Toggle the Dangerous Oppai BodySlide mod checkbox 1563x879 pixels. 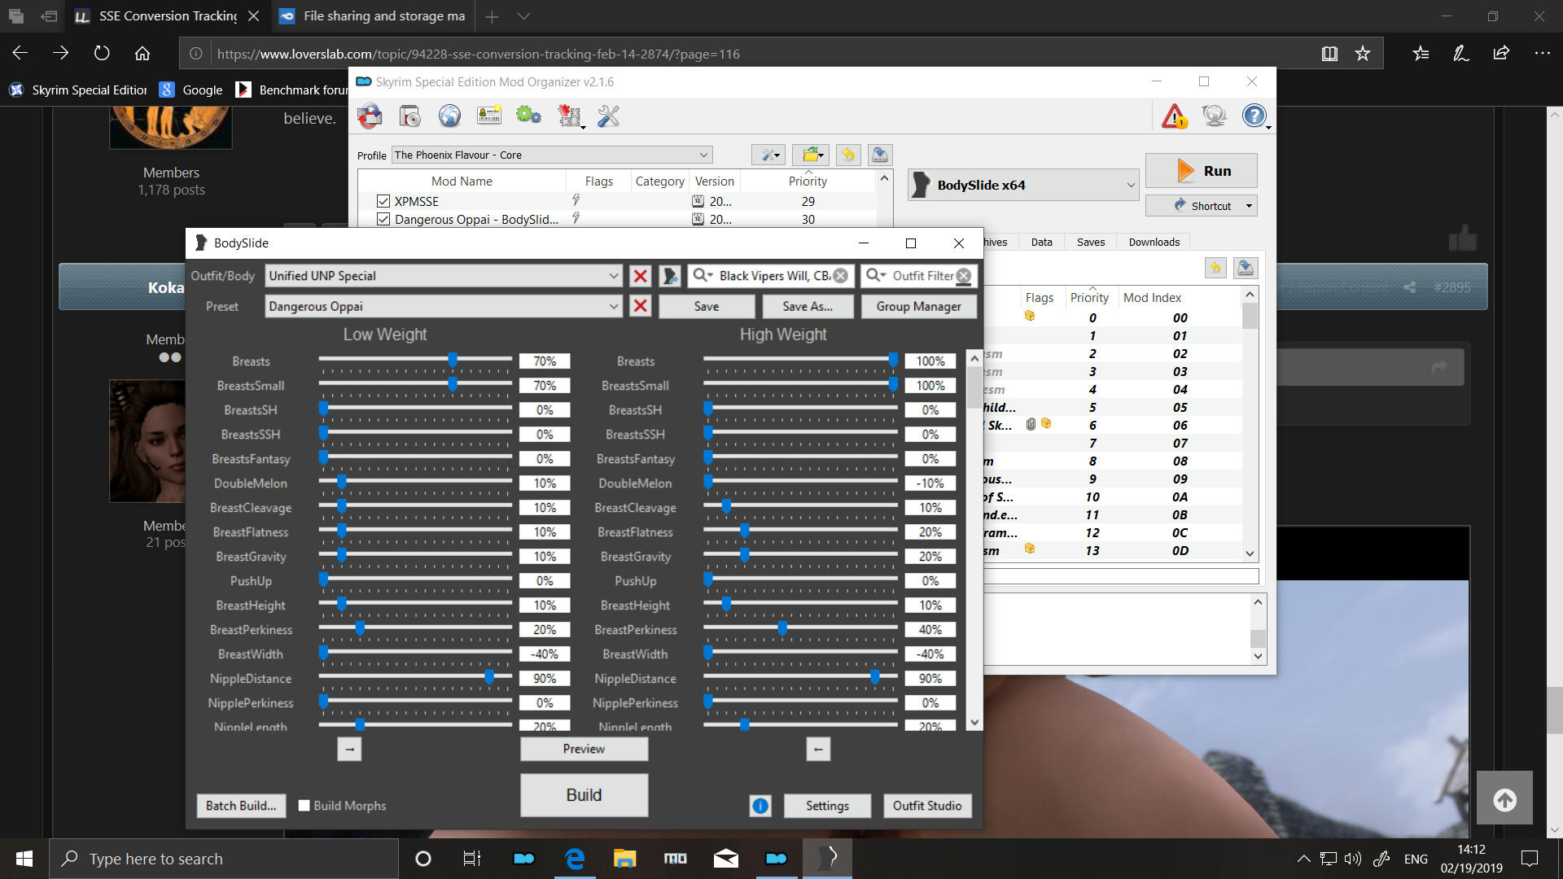383,219
